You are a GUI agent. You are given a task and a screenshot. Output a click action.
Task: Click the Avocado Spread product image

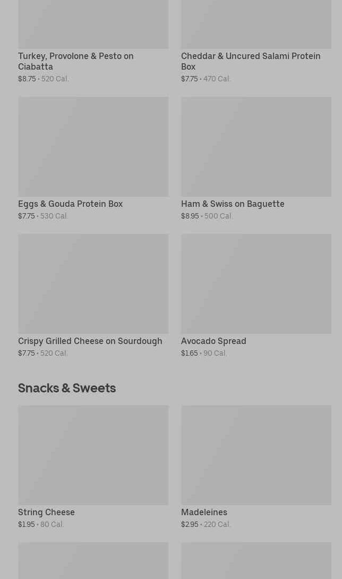tap(256, 283)
